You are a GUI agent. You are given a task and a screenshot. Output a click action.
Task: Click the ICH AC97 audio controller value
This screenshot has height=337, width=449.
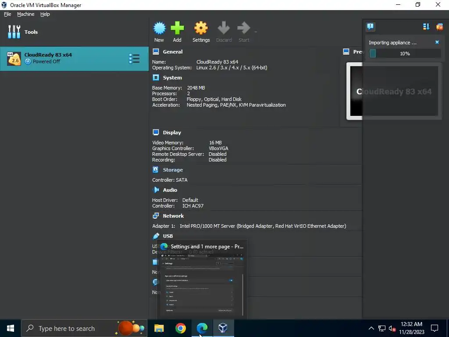point(193,206)
